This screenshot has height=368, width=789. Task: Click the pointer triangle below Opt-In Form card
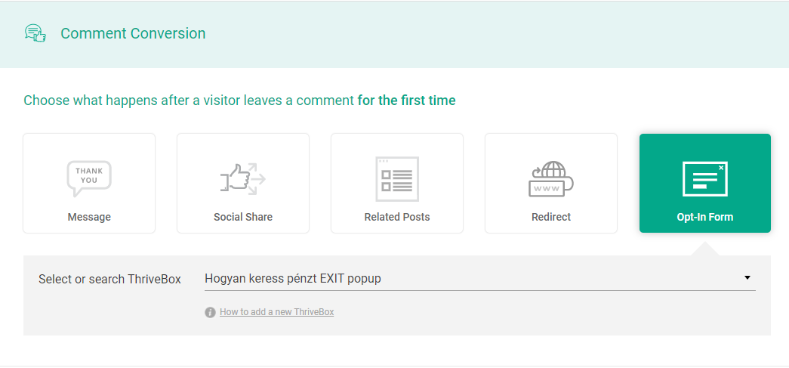(705, 248)
